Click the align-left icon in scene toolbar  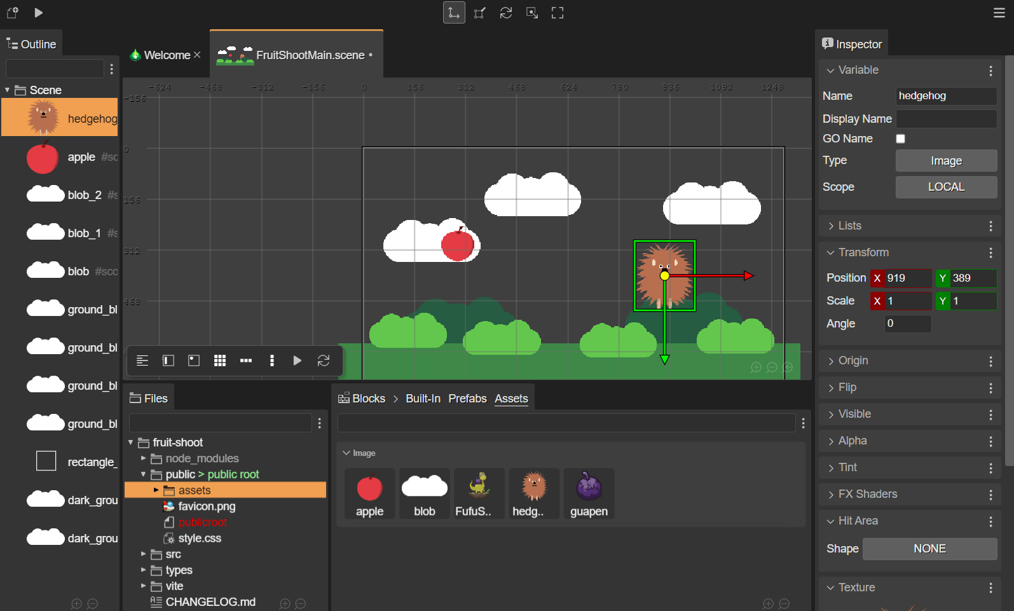point(142,360)
